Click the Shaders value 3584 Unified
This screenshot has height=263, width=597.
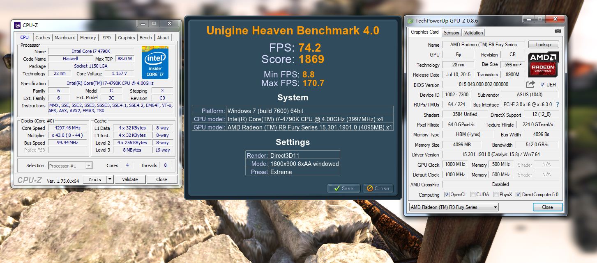coord(465,114)
